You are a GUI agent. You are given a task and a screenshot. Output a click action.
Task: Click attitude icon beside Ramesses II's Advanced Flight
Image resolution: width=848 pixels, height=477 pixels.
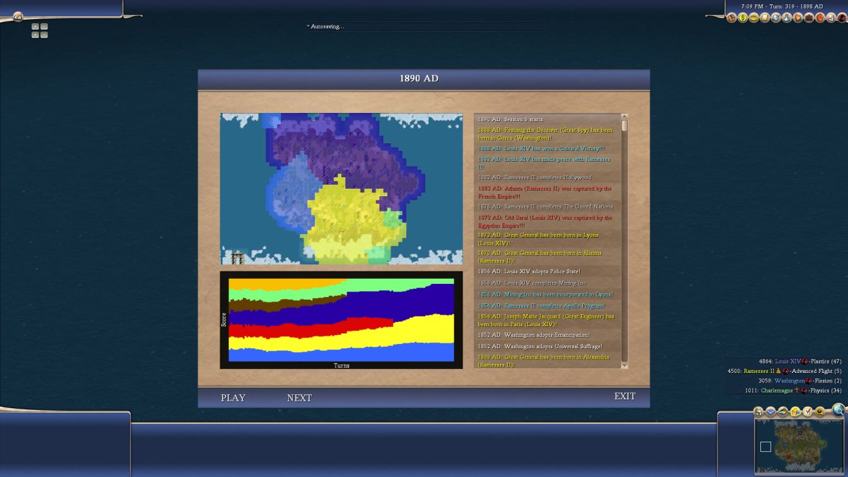(x=786, y=371)
